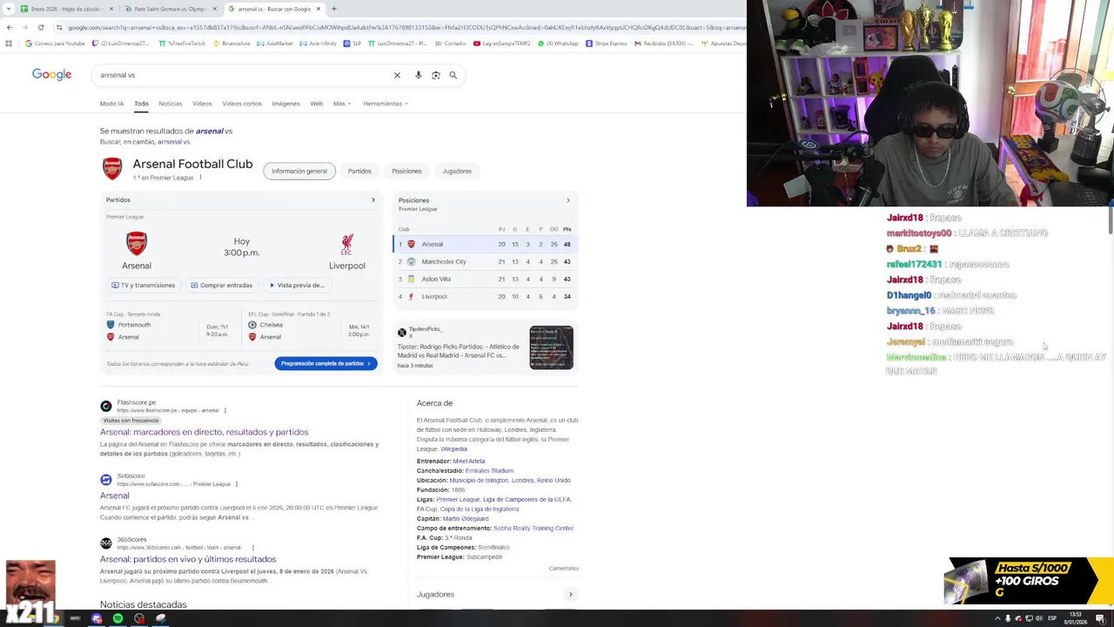
Task: Open a new Chrome tab
Action: (x=333, y=9)
